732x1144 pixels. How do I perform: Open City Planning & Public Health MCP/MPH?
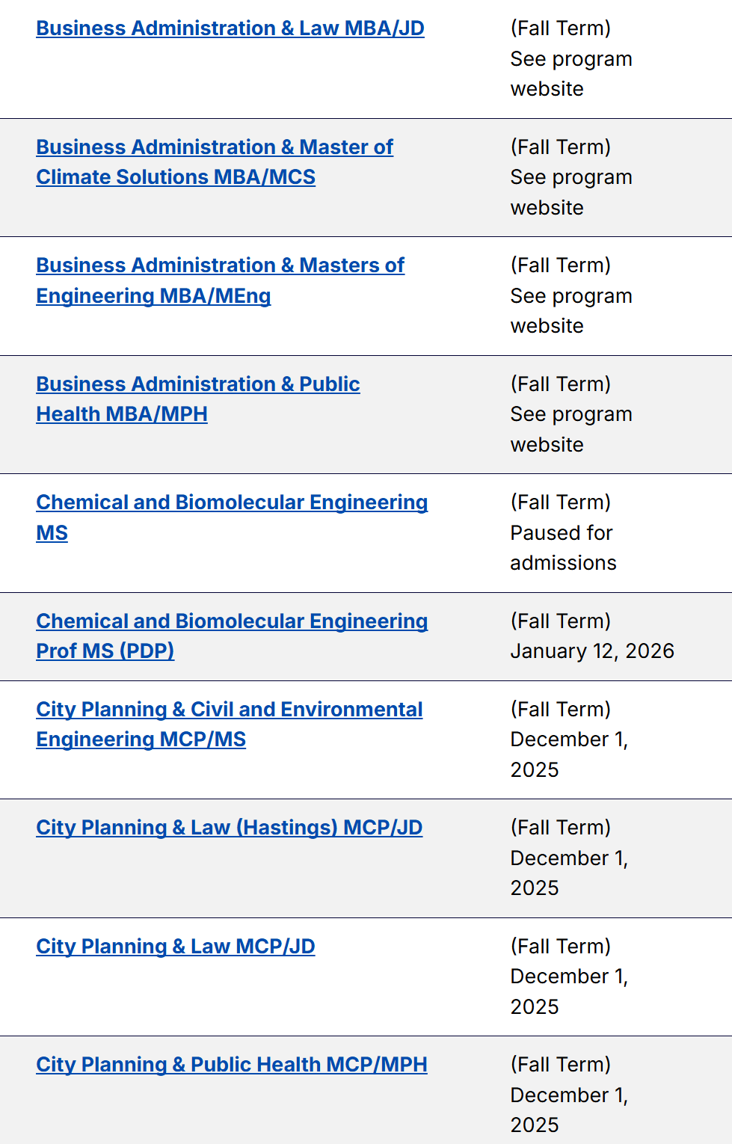click(231, 1065)
